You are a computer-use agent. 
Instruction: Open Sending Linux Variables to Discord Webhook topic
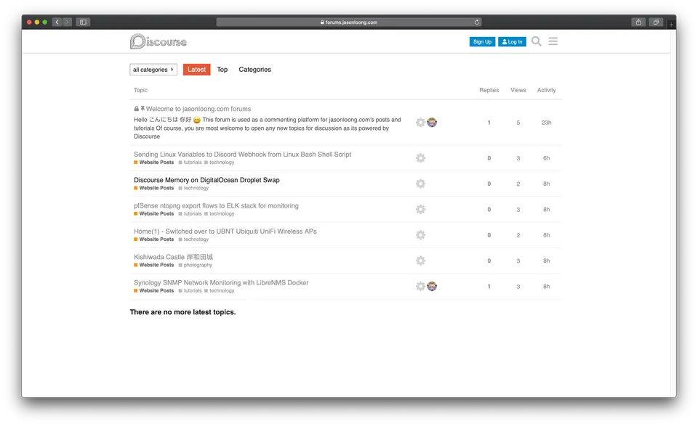[x=242, y=154]
